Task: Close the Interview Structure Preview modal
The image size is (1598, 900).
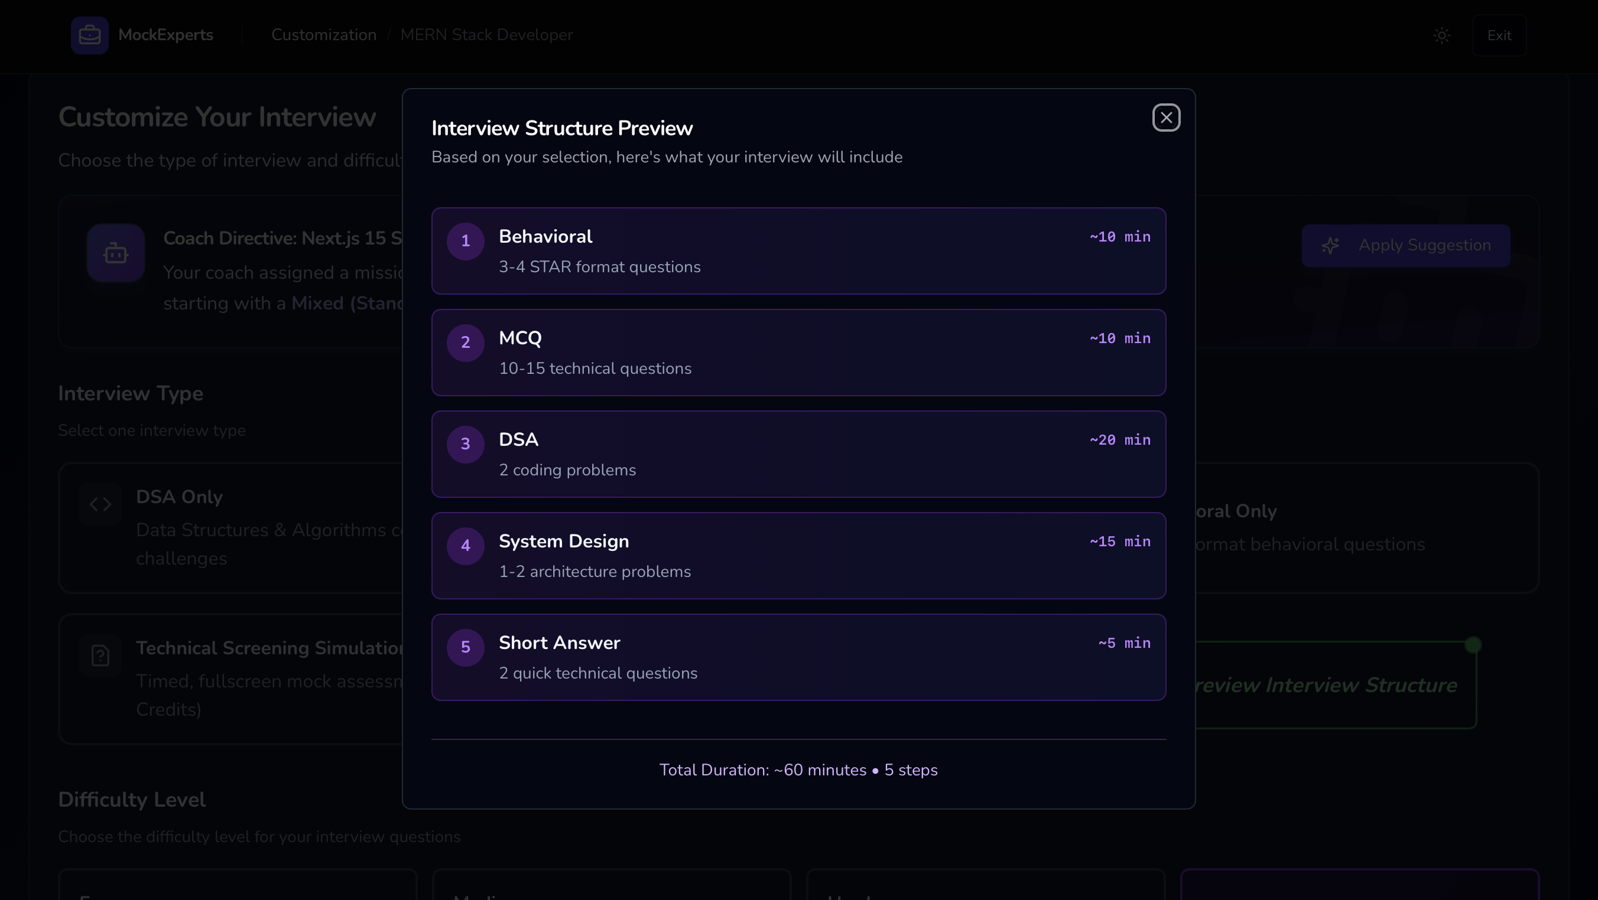Action: (x=1165, y=117)
